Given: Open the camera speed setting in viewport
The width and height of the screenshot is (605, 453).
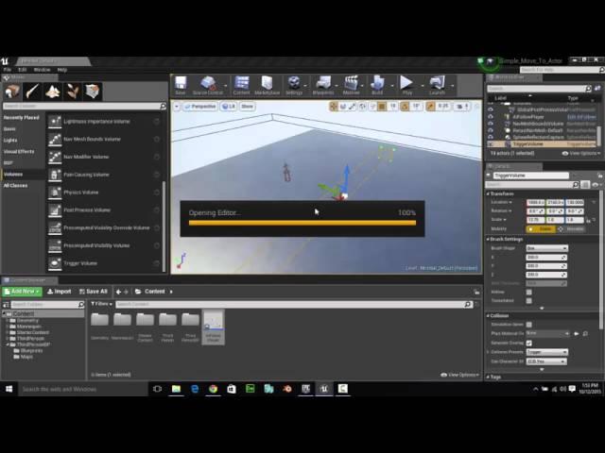Looking at the screenshot, I should click(x=462, y=107).
